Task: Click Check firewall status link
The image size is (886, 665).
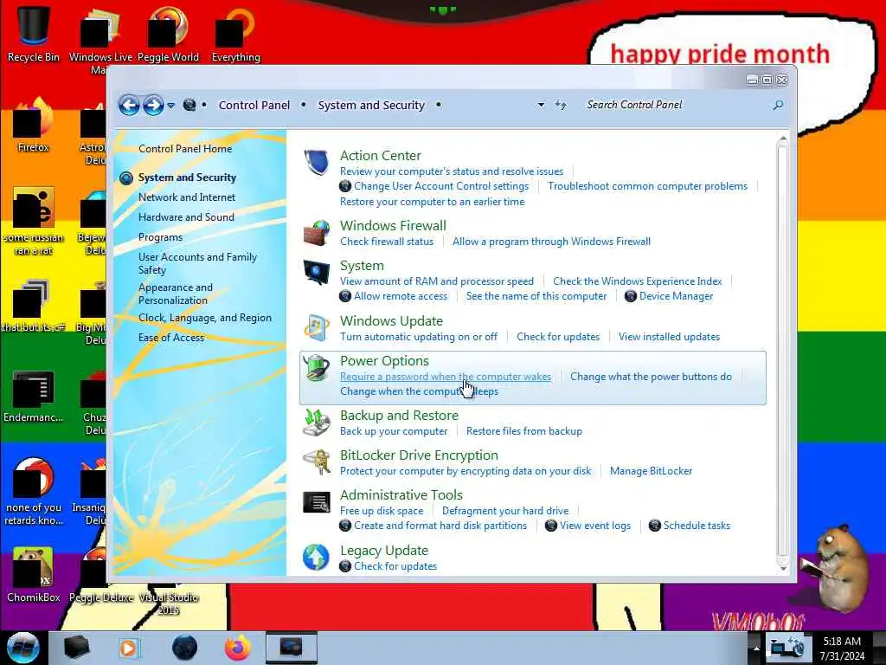Action: coord(387,242)
